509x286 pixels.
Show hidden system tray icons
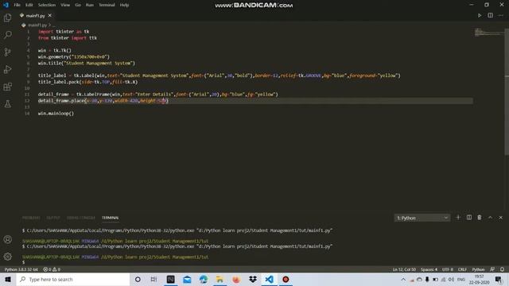point(403,279)
